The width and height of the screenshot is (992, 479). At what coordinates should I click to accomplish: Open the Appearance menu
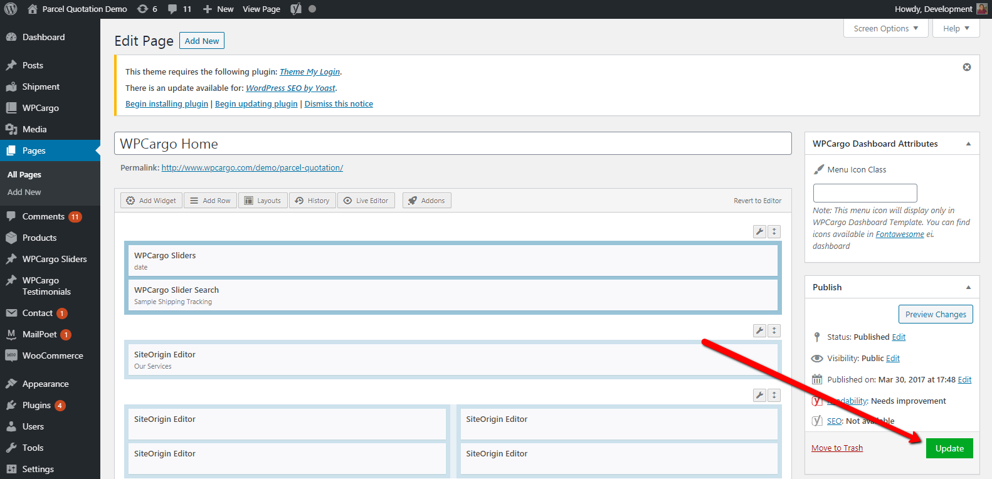[x=50, y=384]
